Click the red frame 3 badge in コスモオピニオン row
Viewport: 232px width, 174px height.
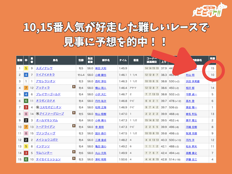point(26,107)
